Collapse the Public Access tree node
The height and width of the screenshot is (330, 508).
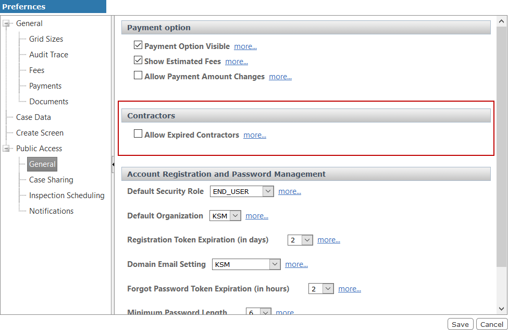coord(6,148)
